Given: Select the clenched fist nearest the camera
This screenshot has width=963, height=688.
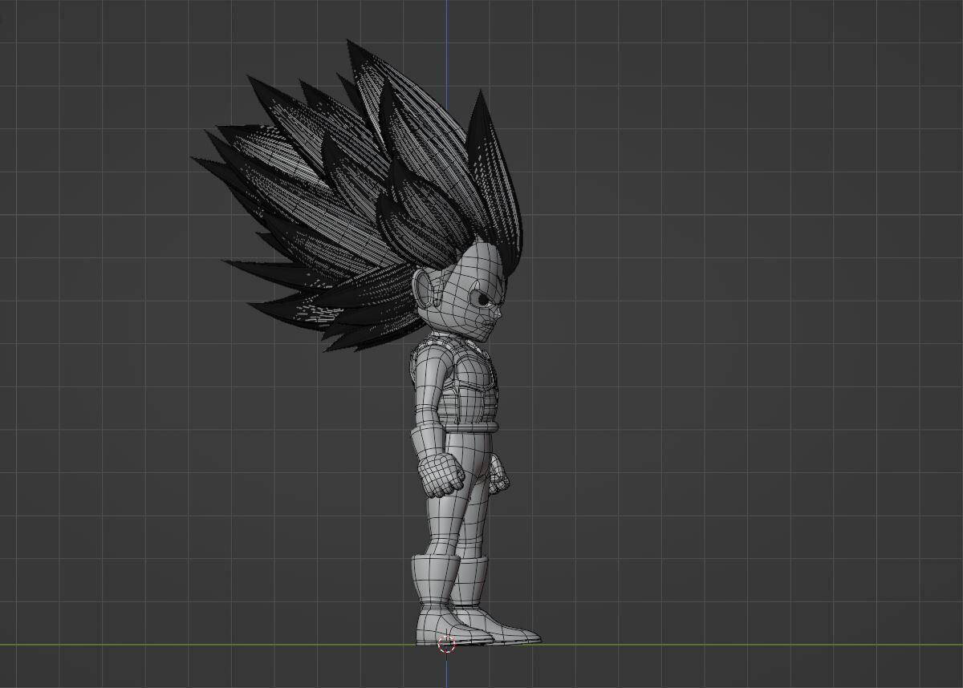Looking at the screenshot, I should point(441,475).
